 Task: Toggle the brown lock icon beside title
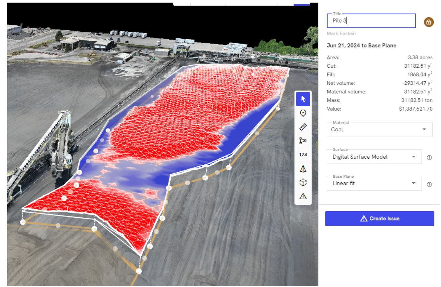click(429, 22)
